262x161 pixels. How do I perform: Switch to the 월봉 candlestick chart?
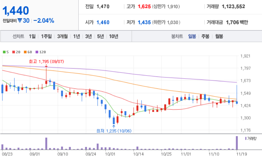click(219, 36)
